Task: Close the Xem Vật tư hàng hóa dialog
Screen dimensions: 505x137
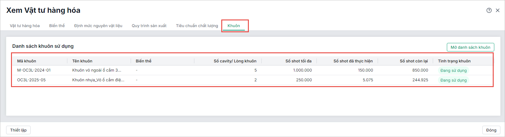Action: point(498,10)
